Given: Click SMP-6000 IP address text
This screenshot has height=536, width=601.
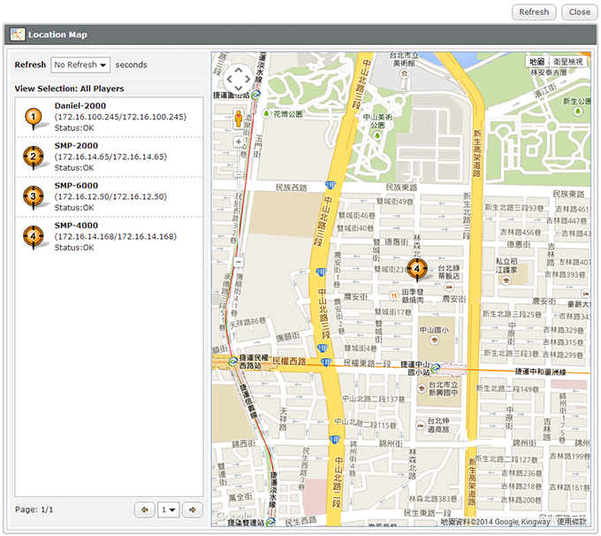Looking at the screenshot, I should coord(110,197).
